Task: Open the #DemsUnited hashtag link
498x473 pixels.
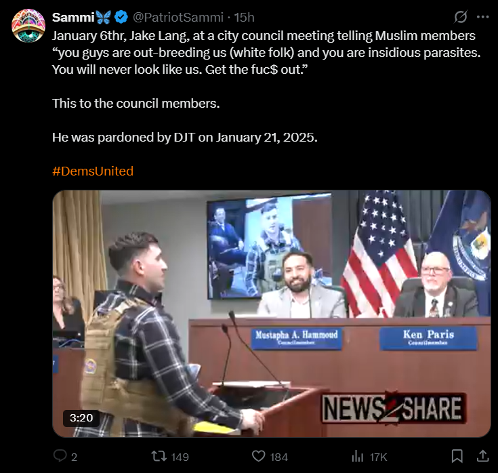Action: [93, 171]
